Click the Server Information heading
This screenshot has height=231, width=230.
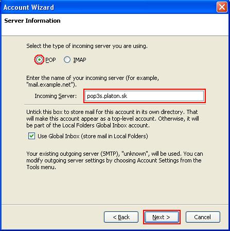click(32, 21)
